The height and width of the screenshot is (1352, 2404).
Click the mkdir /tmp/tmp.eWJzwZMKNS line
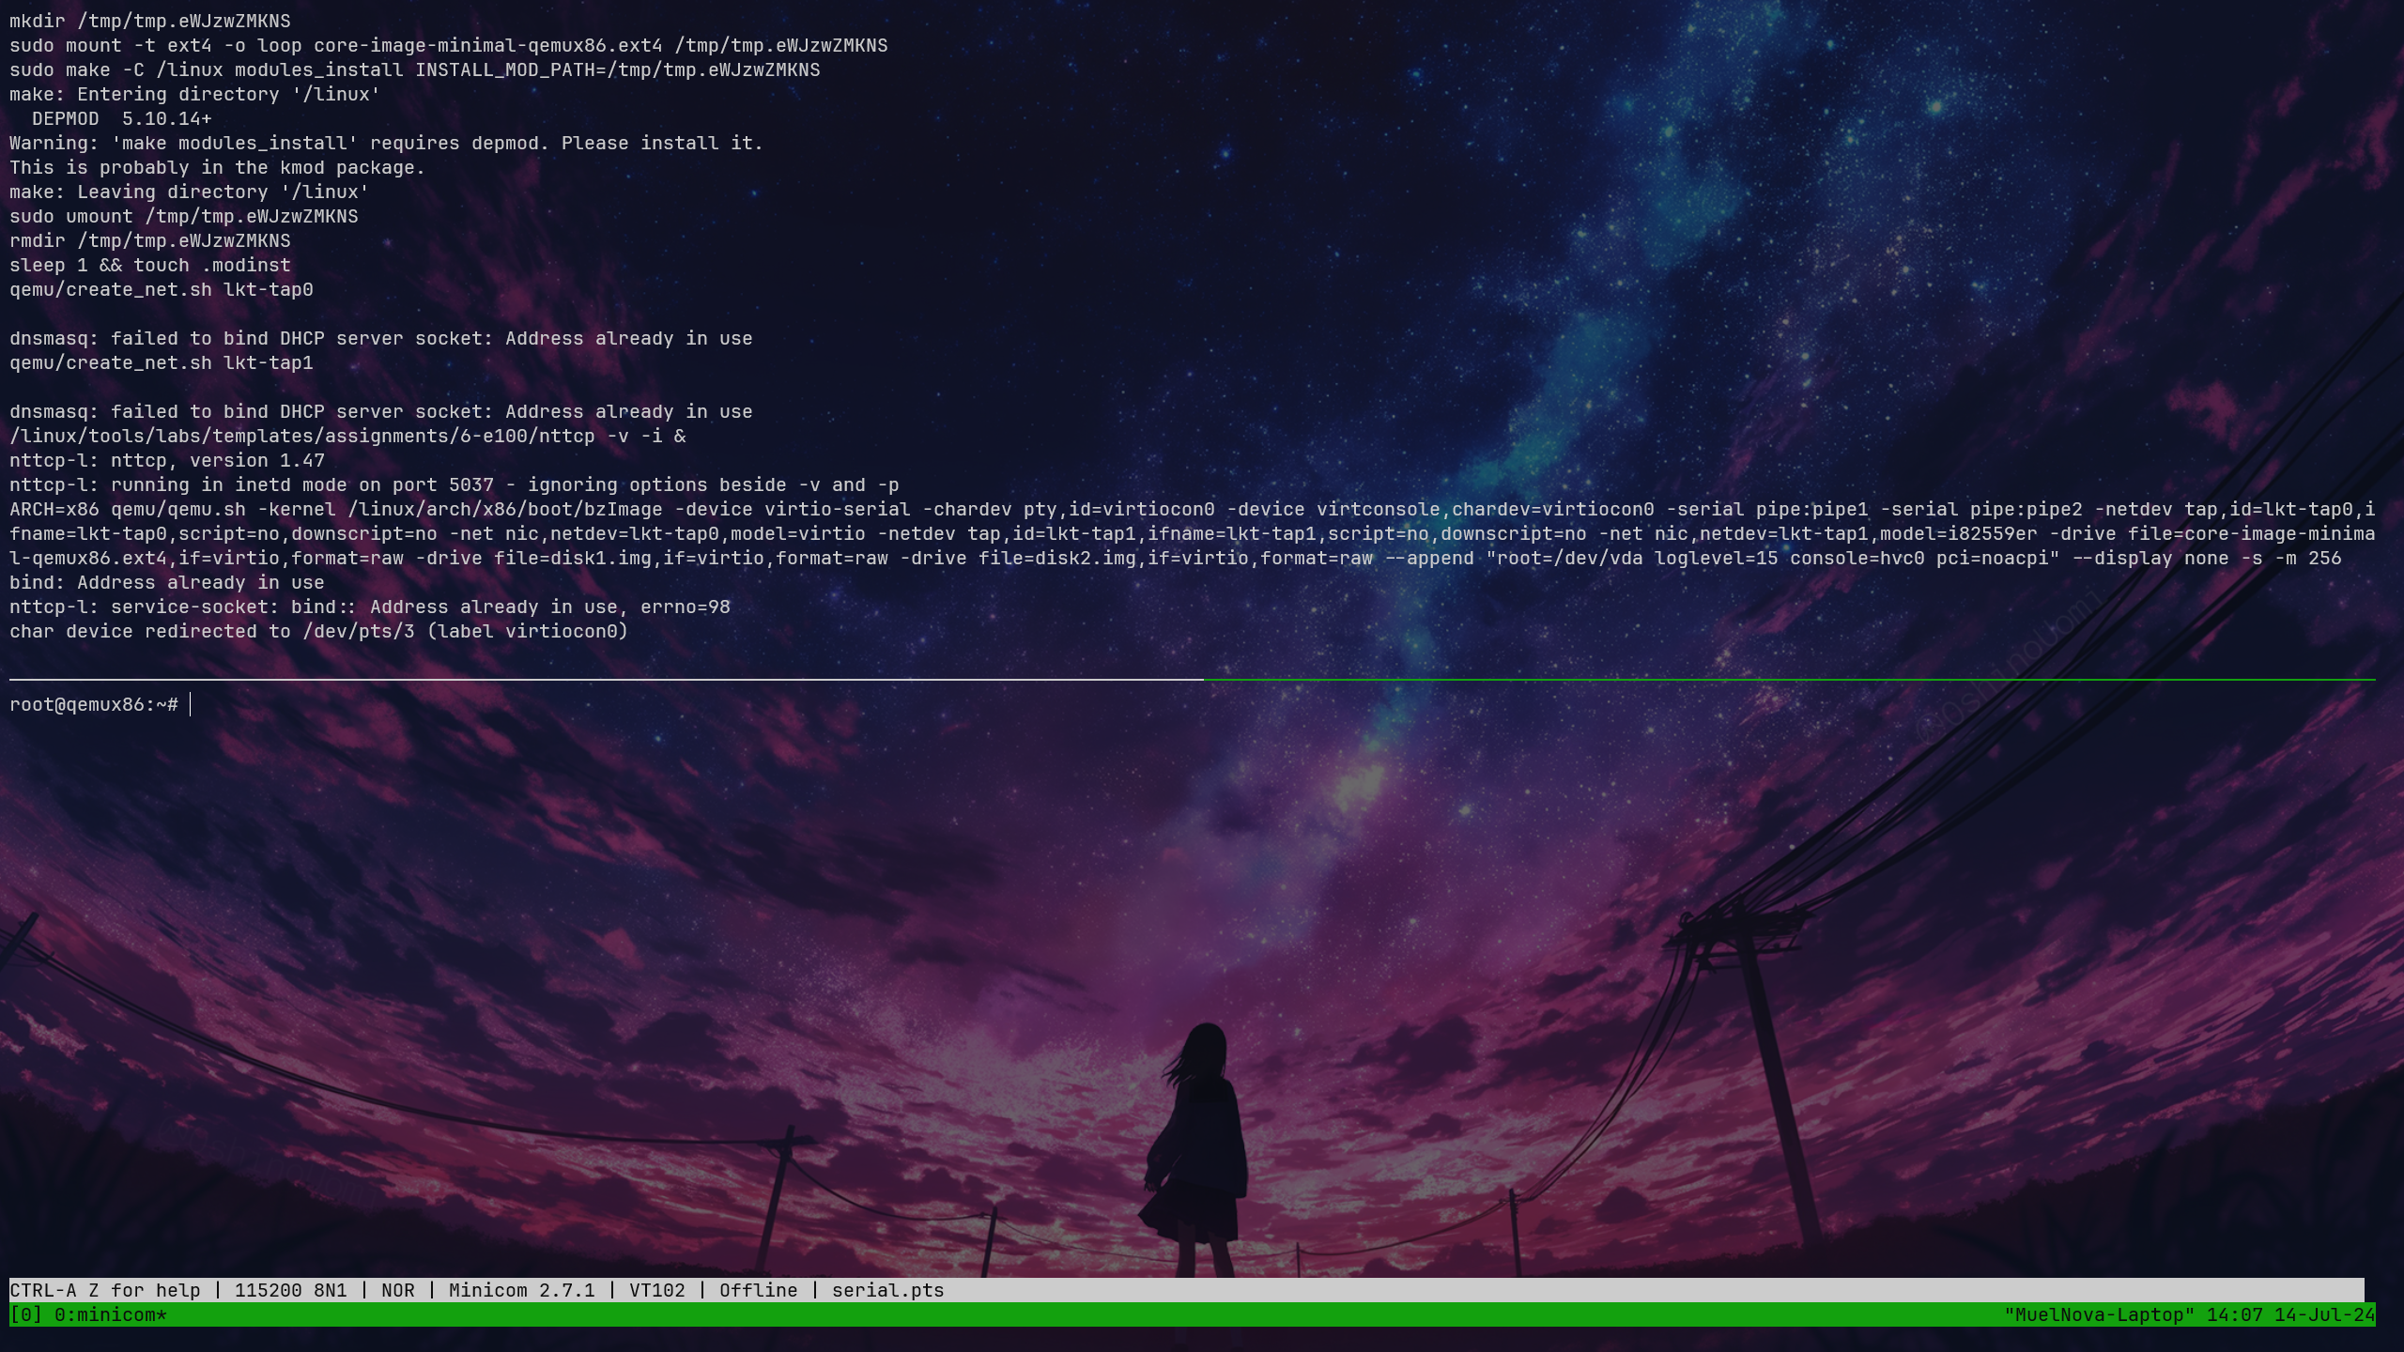click(150, 21)
